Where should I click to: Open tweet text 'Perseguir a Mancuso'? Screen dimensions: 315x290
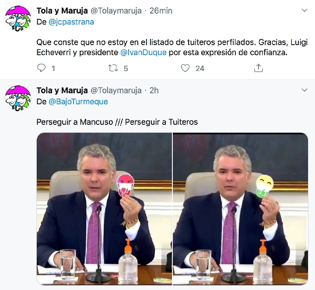tap(75, 122)
